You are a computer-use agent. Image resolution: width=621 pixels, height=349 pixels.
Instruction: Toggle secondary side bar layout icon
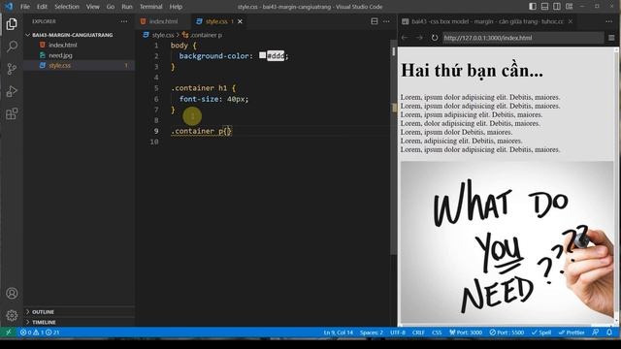(557, 7)
